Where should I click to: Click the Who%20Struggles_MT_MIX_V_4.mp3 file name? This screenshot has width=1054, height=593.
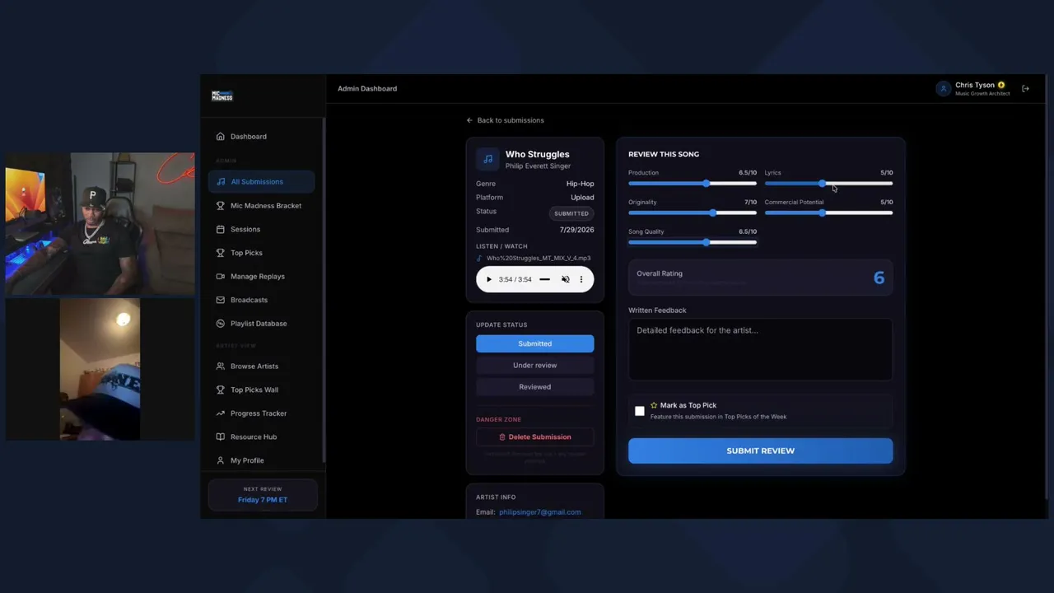click(x=539, y=259)
